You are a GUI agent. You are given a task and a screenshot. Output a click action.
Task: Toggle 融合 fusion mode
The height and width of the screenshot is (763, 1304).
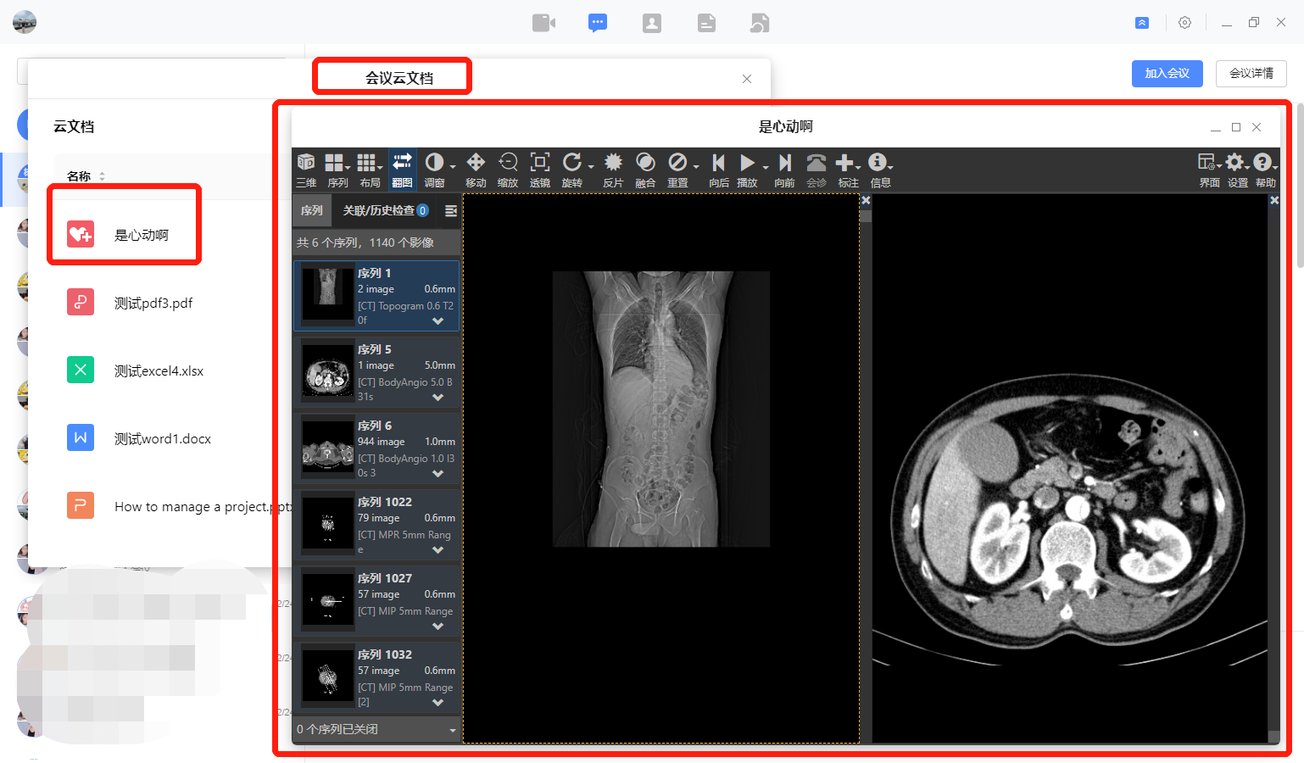click(x=644, y=168)
